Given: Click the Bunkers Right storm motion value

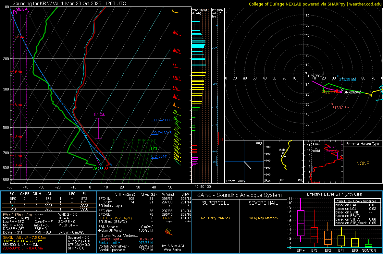Looking at the screenshot, I should click(146, 239).
